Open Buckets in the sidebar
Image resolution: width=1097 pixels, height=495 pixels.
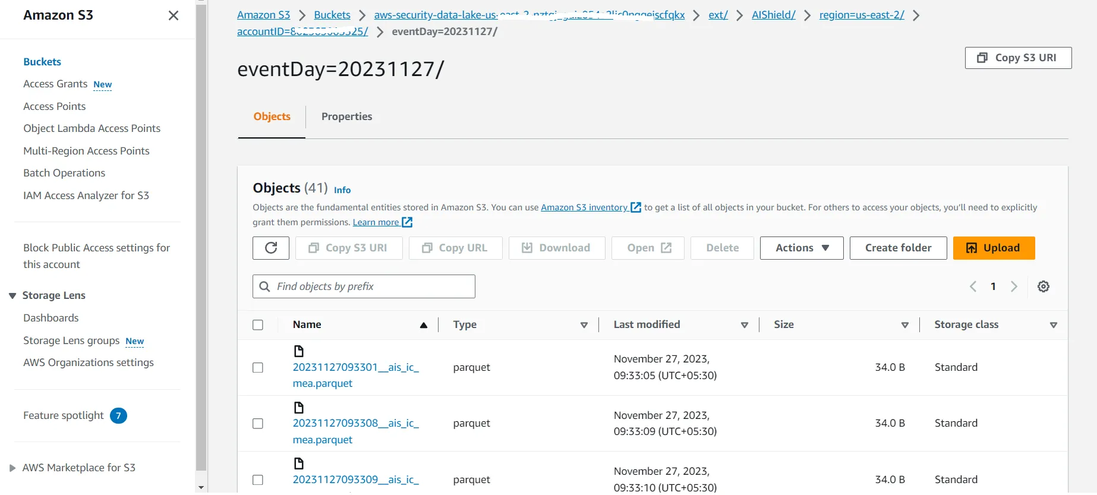(42, 62)
